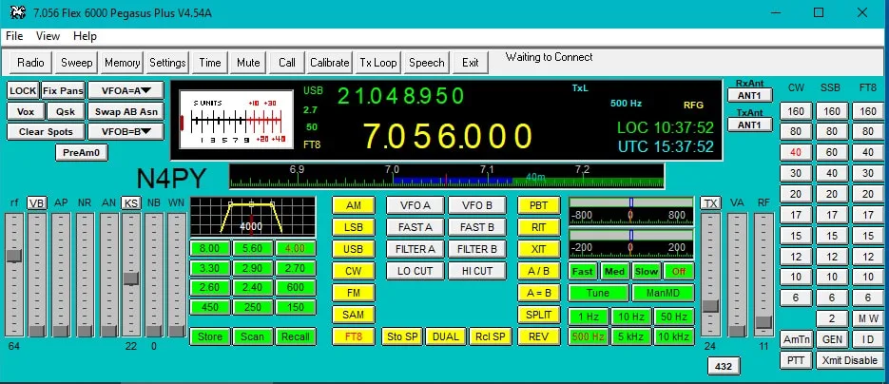Run Calibrate from the toolbar
Viewport: 889px width, 384px height.
[329, 63]
